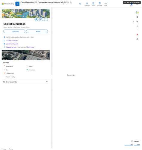Click the address 527 Chesapeake Ave
This screenshot has height=150, width=142.
click(20, 37)
